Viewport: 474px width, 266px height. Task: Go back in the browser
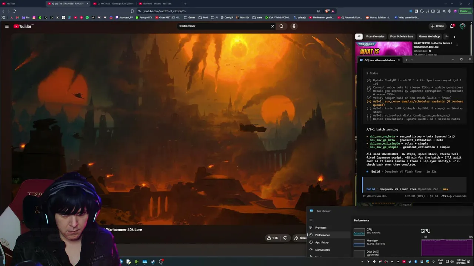(x=3, y=11)
